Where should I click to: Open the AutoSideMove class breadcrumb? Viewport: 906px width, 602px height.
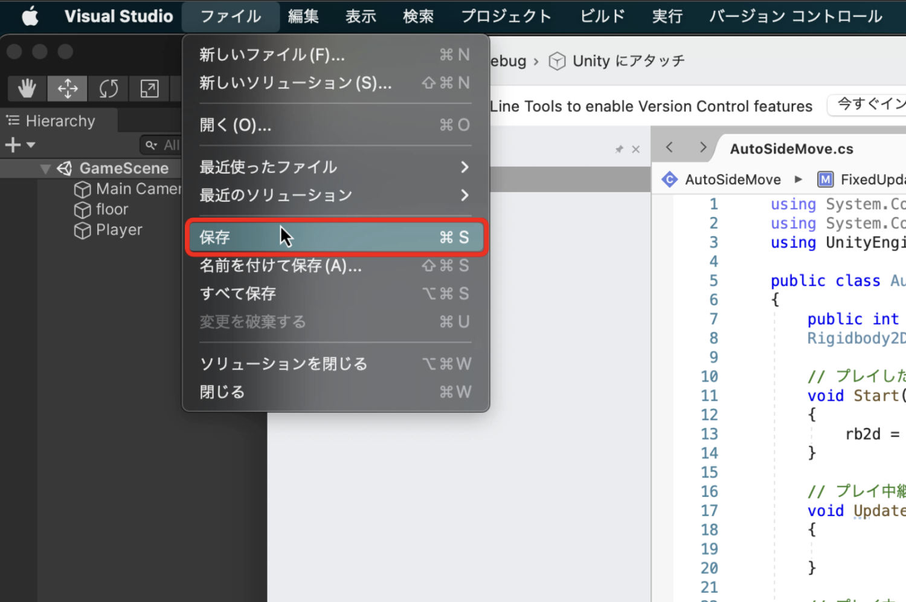733,180
